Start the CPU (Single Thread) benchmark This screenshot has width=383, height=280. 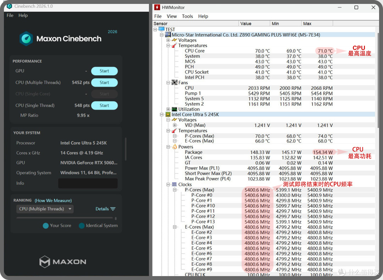click(x=104, y=106)
